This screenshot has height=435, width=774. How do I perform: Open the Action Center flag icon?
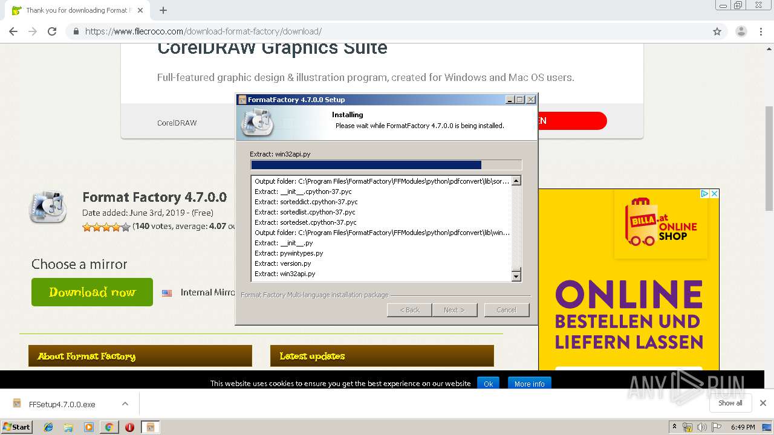(x=716, y=427)
